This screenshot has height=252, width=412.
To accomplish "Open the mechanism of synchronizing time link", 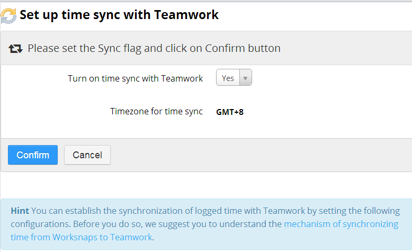I will 341,224.
